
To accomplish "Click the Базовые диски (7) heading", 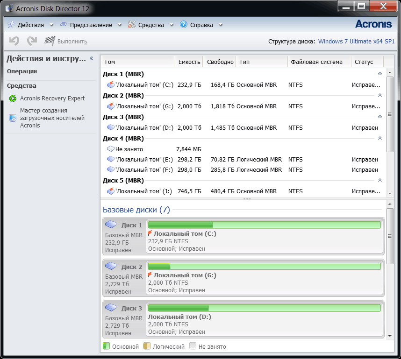I will click(136, 210).
